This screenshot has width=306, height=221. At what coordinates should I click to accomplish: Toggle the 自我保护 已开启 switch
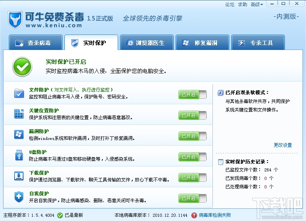192,198
